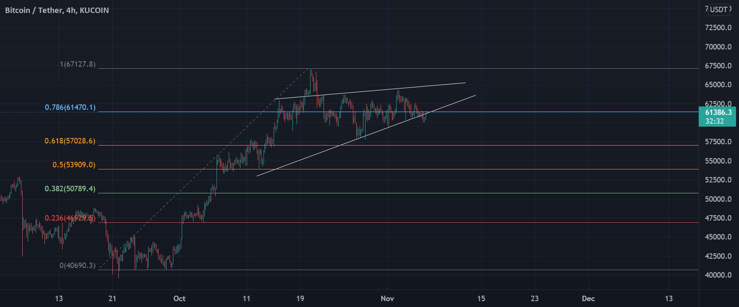Select the 0.236 red Fibonacci level label
The image size is (739, 307).
(70, 218)
